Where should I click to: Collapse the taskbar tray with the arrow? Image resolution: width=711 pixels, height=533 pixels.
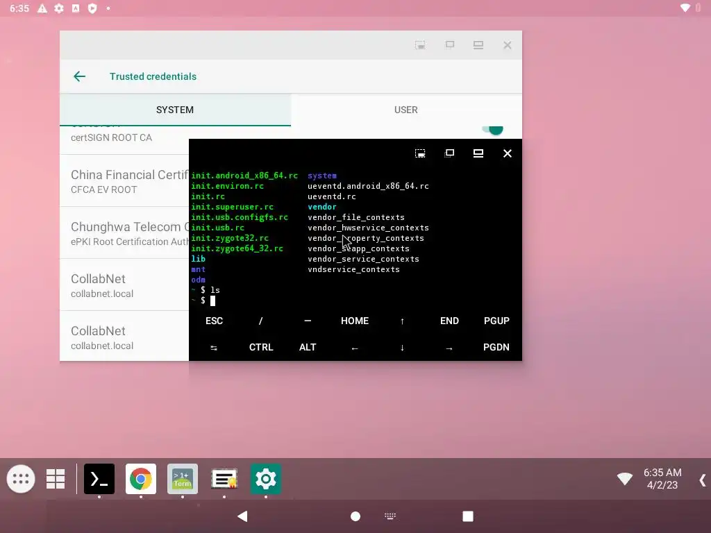[703, 480]
